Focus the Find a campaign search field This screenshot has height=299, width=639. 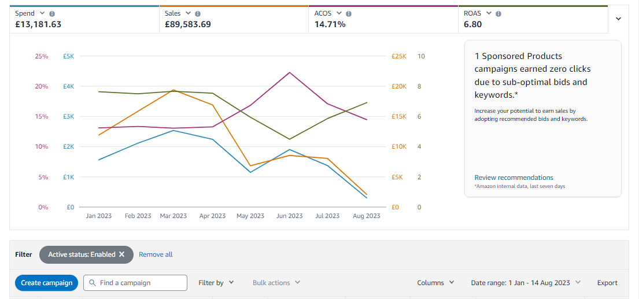(135, 283)
